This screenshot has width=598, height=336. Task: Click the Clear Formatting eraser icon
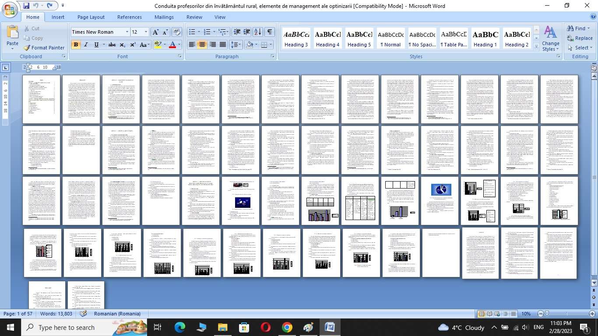click(177, 32)
